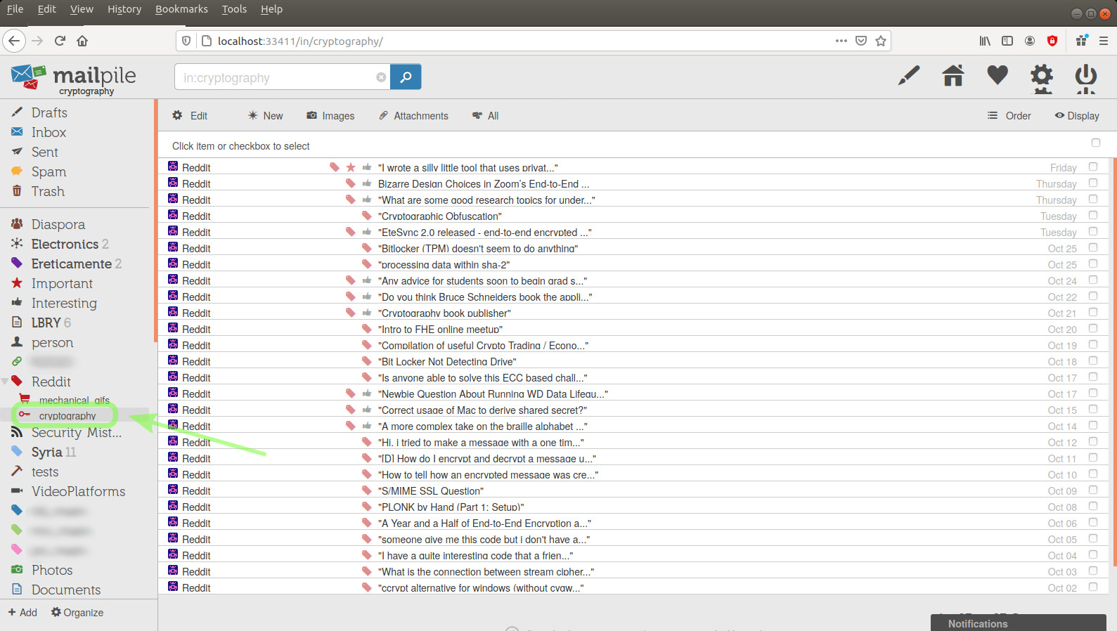Select checkbox for Friday message
1117x631 pixels.
click(x=1093, y=167)
